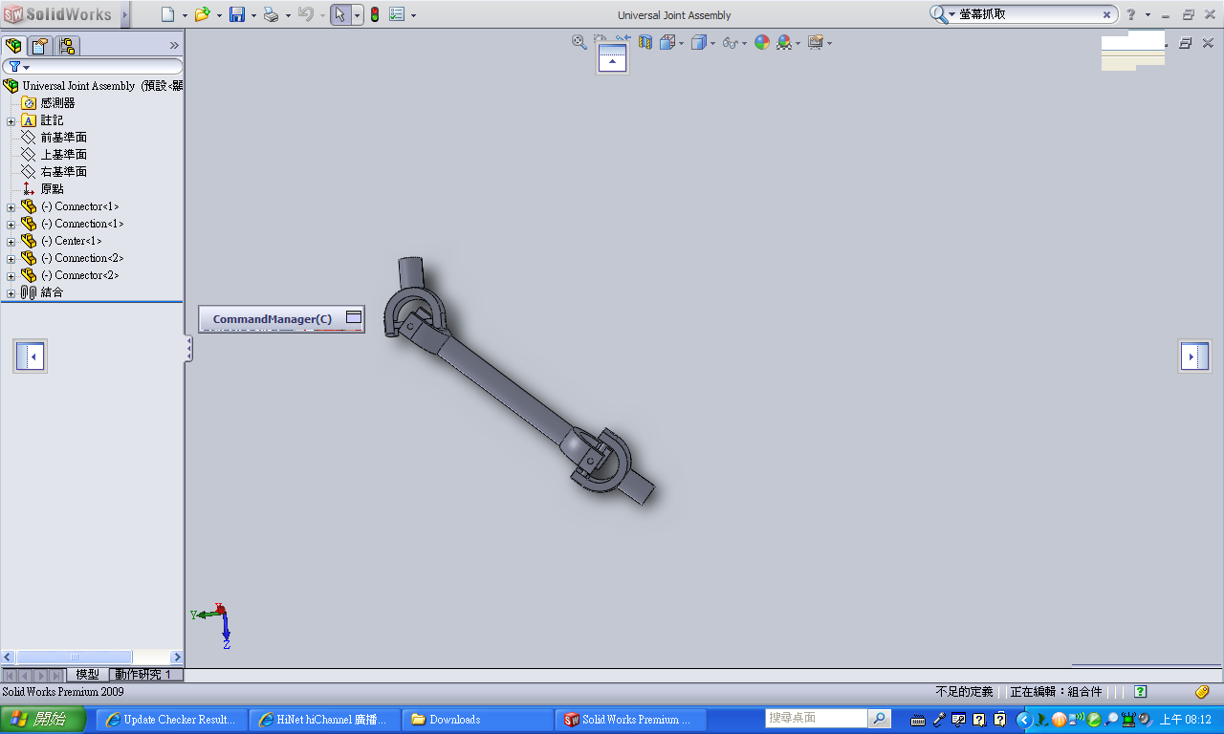Screen dimensions: 1224x734
Task: Expand the 結合 mates folder
Action: [x=11, y=293]
